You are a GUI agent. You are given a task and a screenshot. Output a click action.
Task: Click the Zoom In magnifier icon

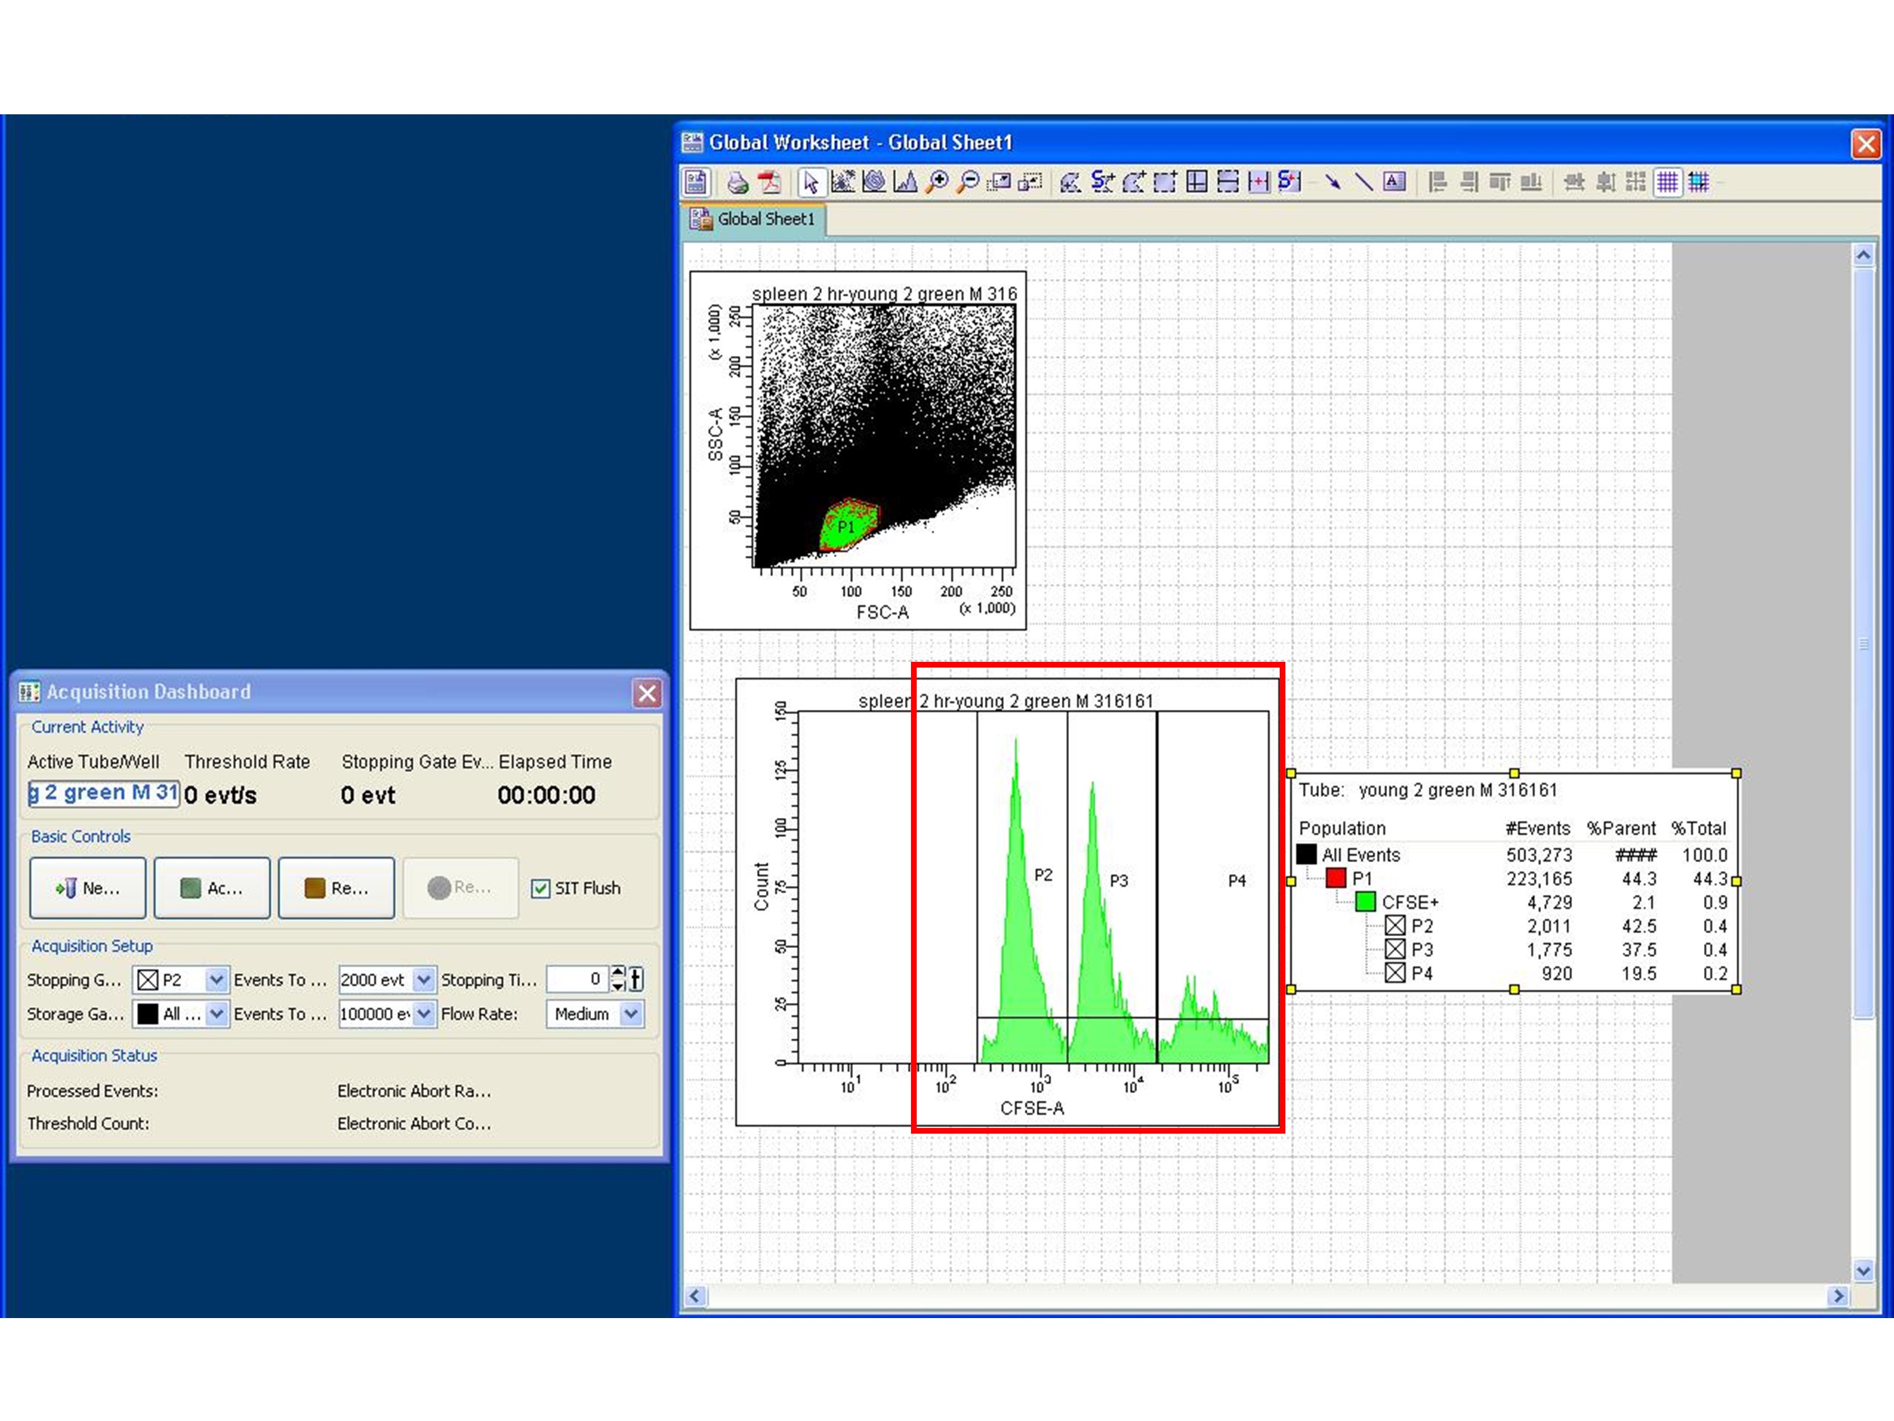coord(938,182)
